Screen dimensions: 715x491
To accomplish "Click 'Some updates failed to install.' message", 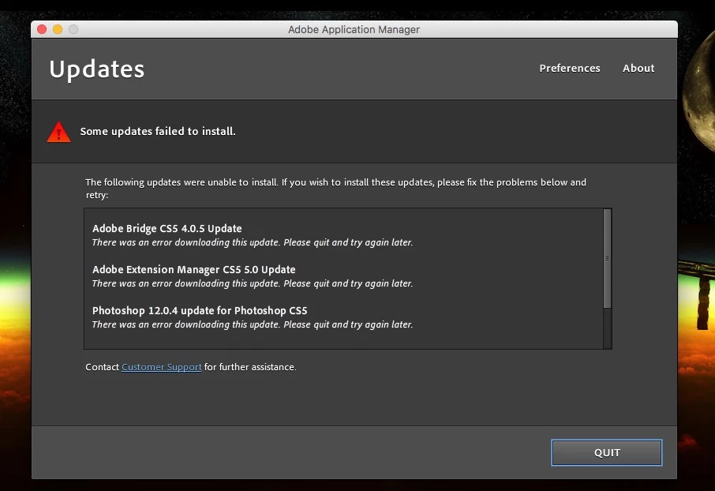I will [x=158, y=131].
